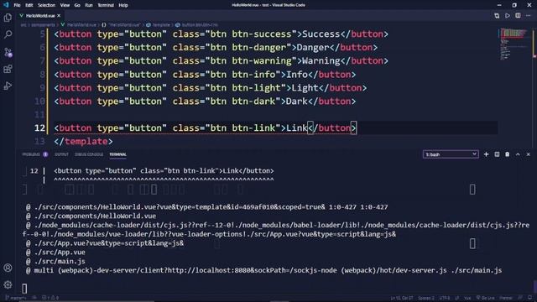Open the Source Control view
The width and height of the screenshot is (537, 302).
[8, 52]
